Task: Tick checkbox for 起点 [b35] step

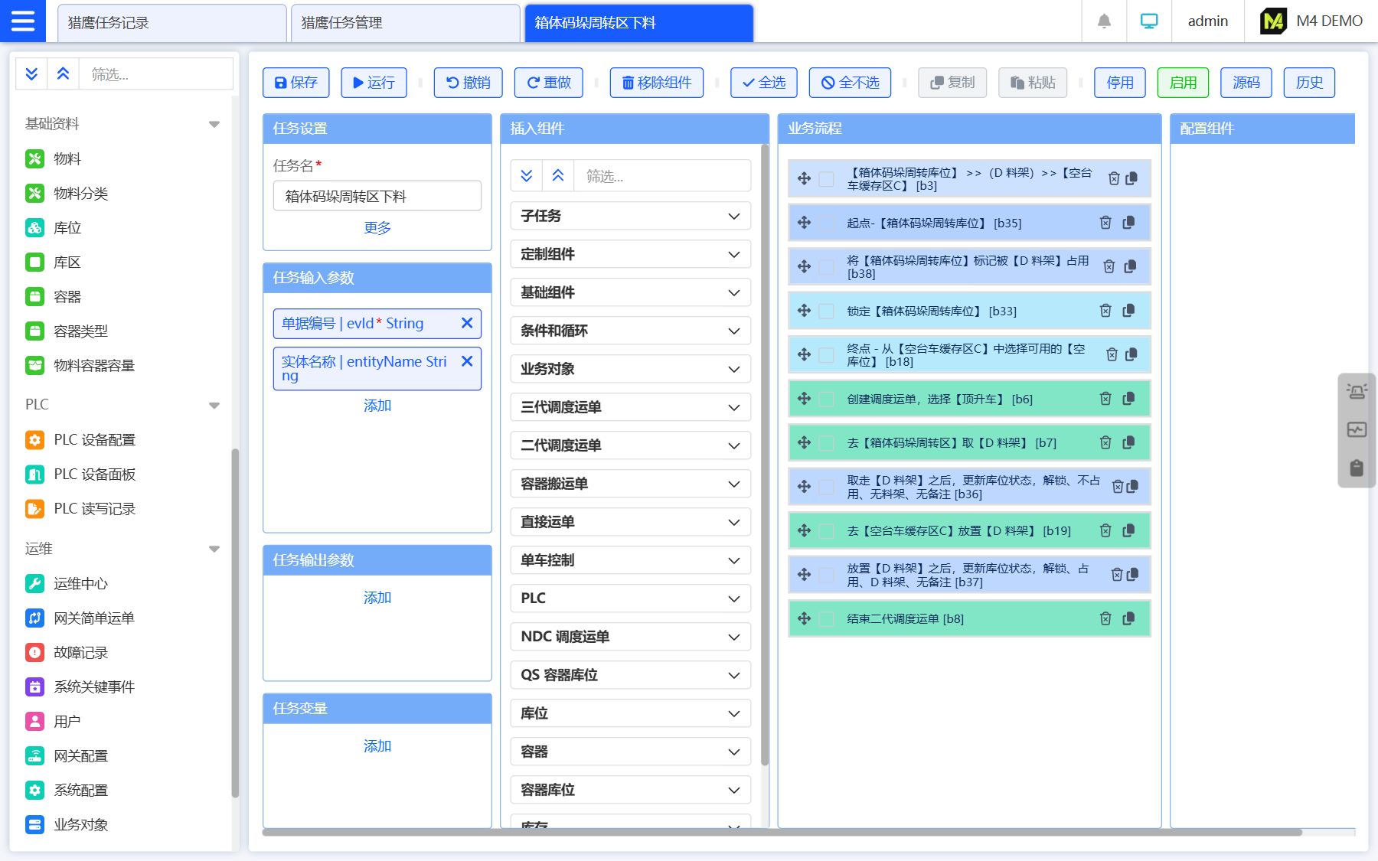Action: pos(827,223)
